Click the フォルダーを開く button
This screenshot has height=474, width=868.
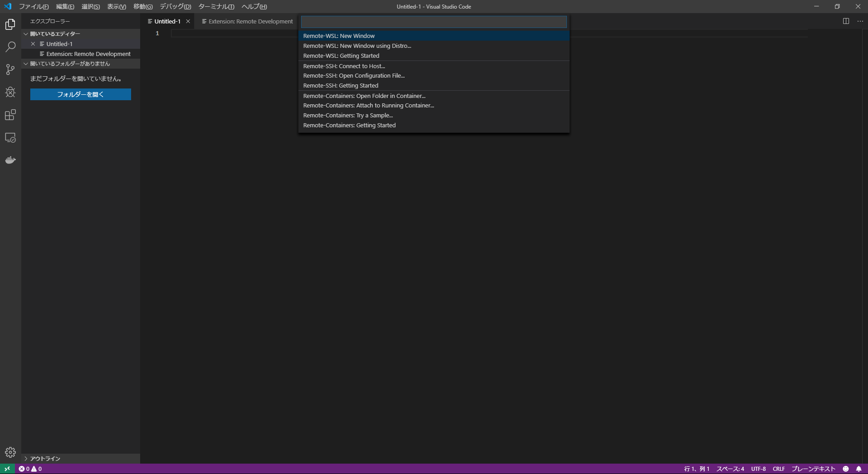(x=80, y=94)
